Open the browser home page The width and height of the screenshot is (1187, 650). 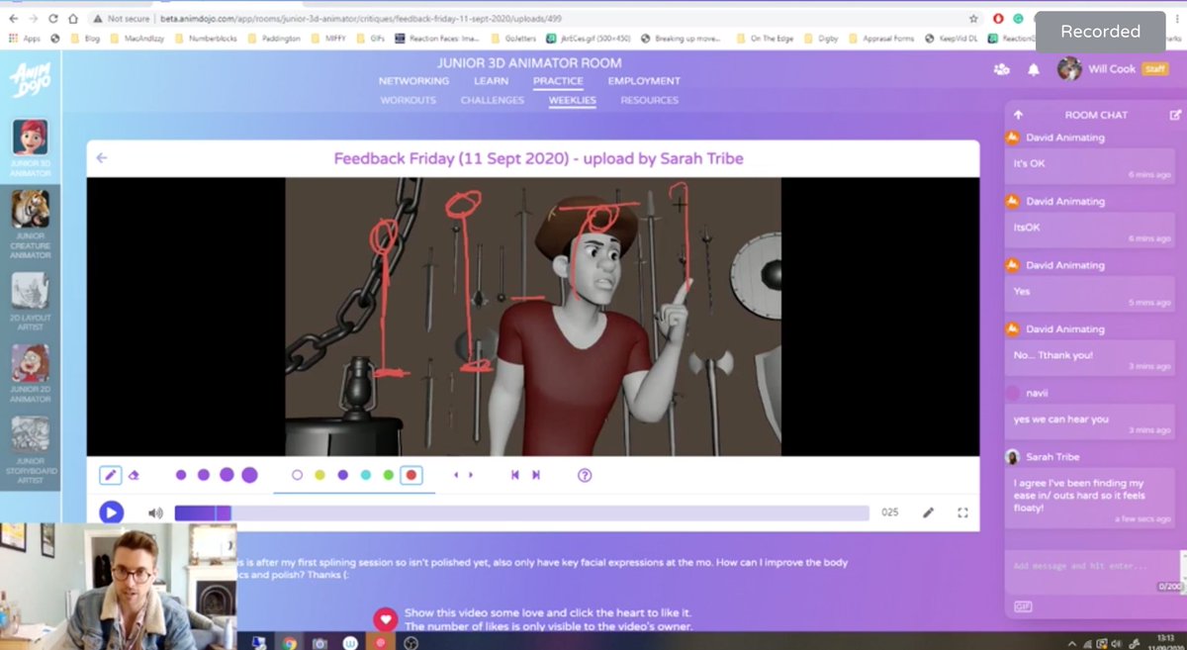[73, 18]
